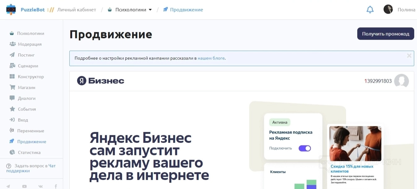Click the Продвижение page title
Screen dimensions: 417x189
click(111, 34)
